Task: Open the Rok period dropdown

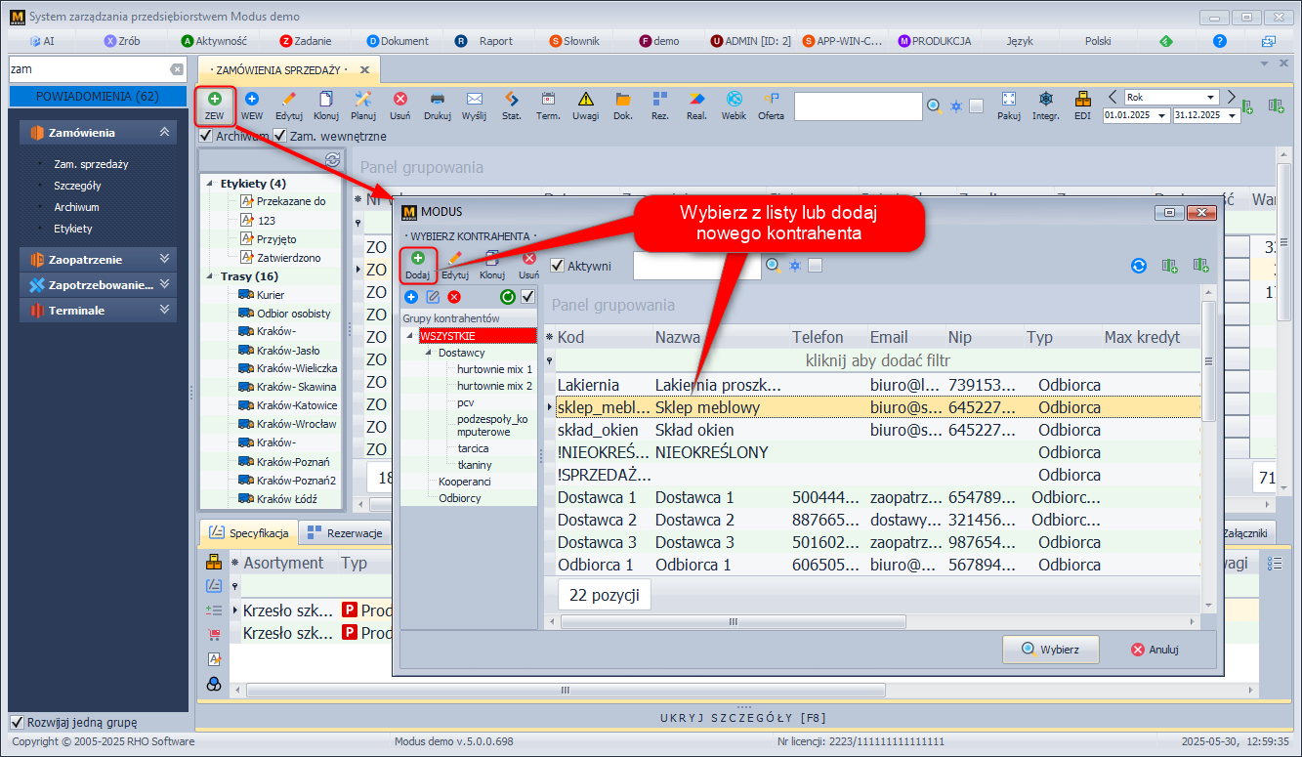Action: (1211, 98)
